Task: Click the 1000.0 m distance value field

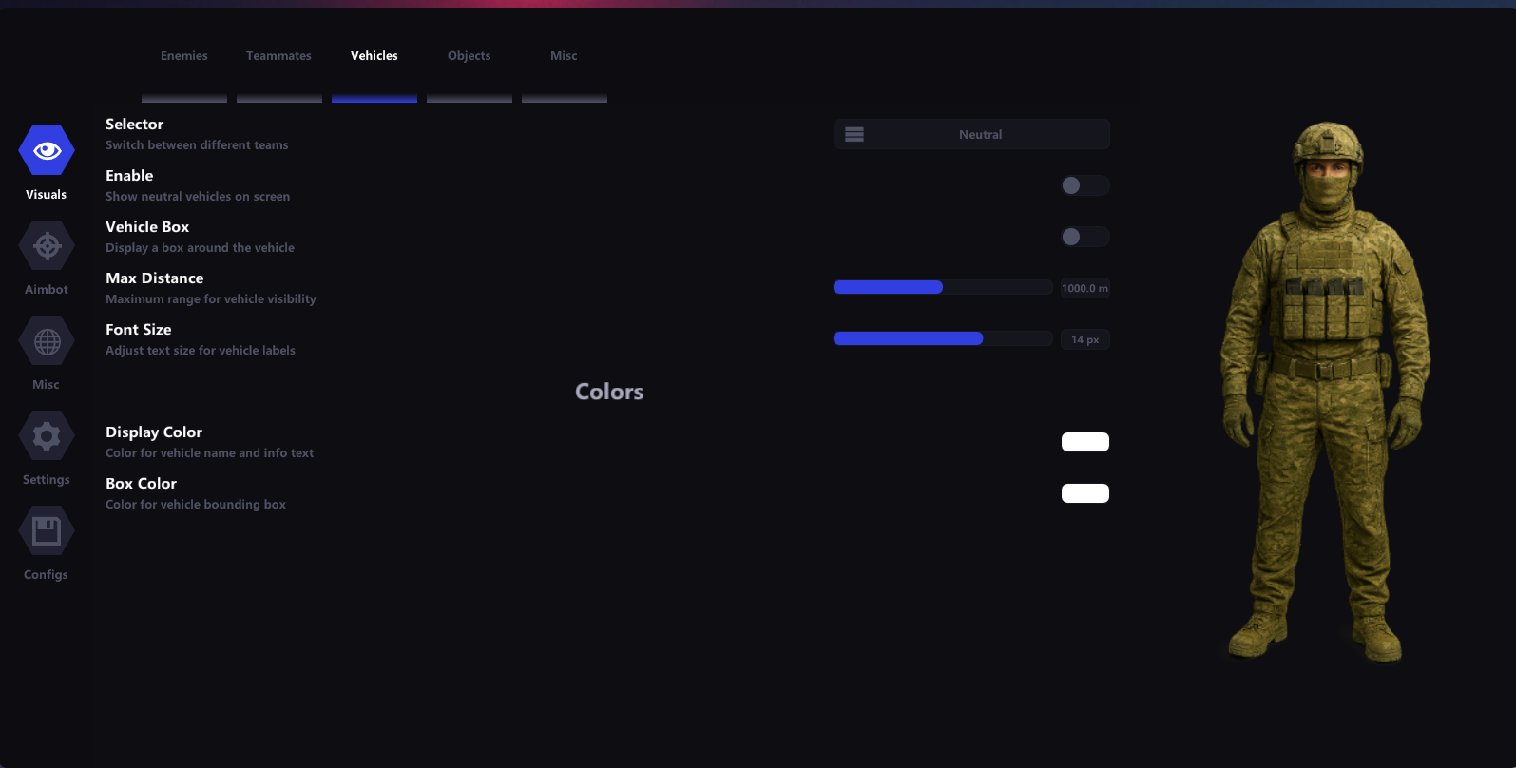Action: coord(1084,288)
